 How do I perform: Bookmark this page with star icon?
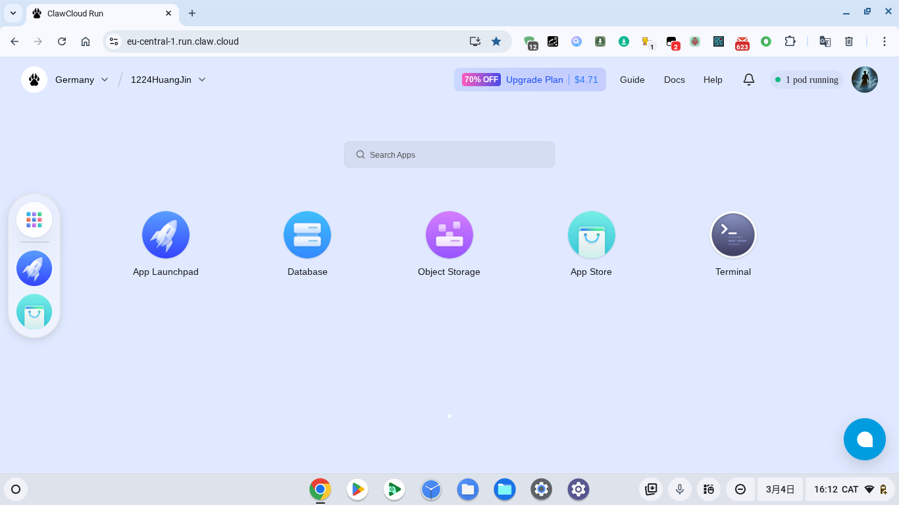coord(496,41)
